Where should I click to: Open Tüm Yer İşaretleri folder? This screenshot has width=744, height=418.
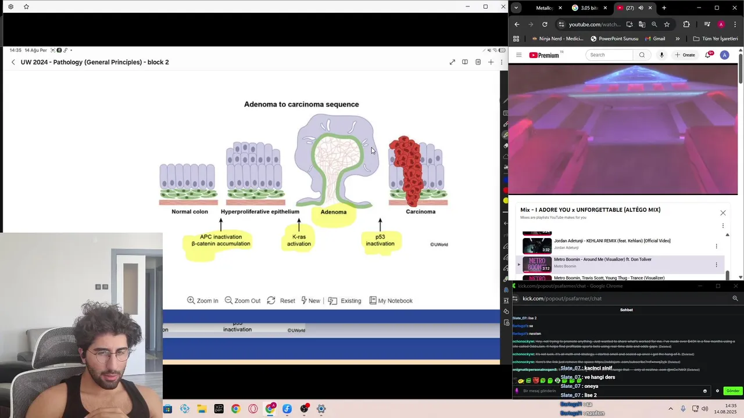pos(716,39)
